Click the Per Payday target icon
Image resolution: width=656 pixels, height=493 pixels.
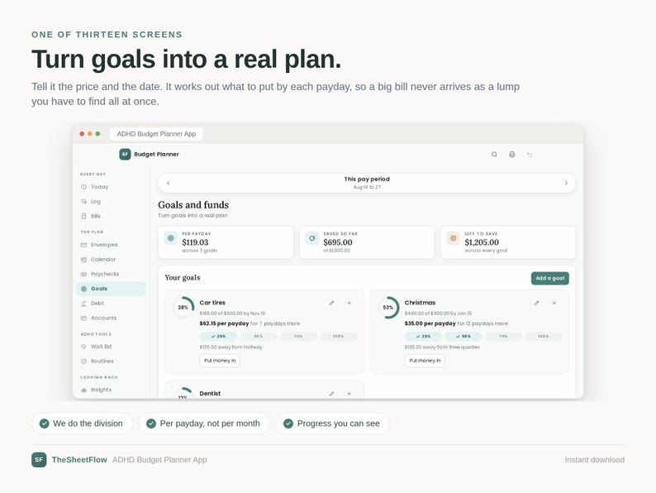click(171, 238)
